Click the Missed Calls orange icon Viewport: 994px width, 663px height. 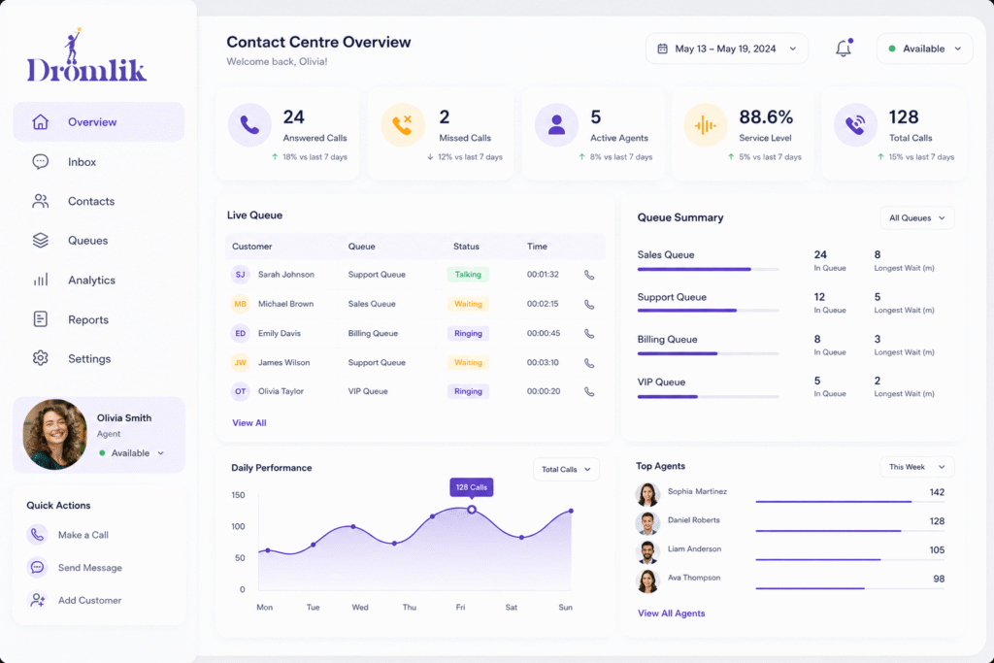403,125
